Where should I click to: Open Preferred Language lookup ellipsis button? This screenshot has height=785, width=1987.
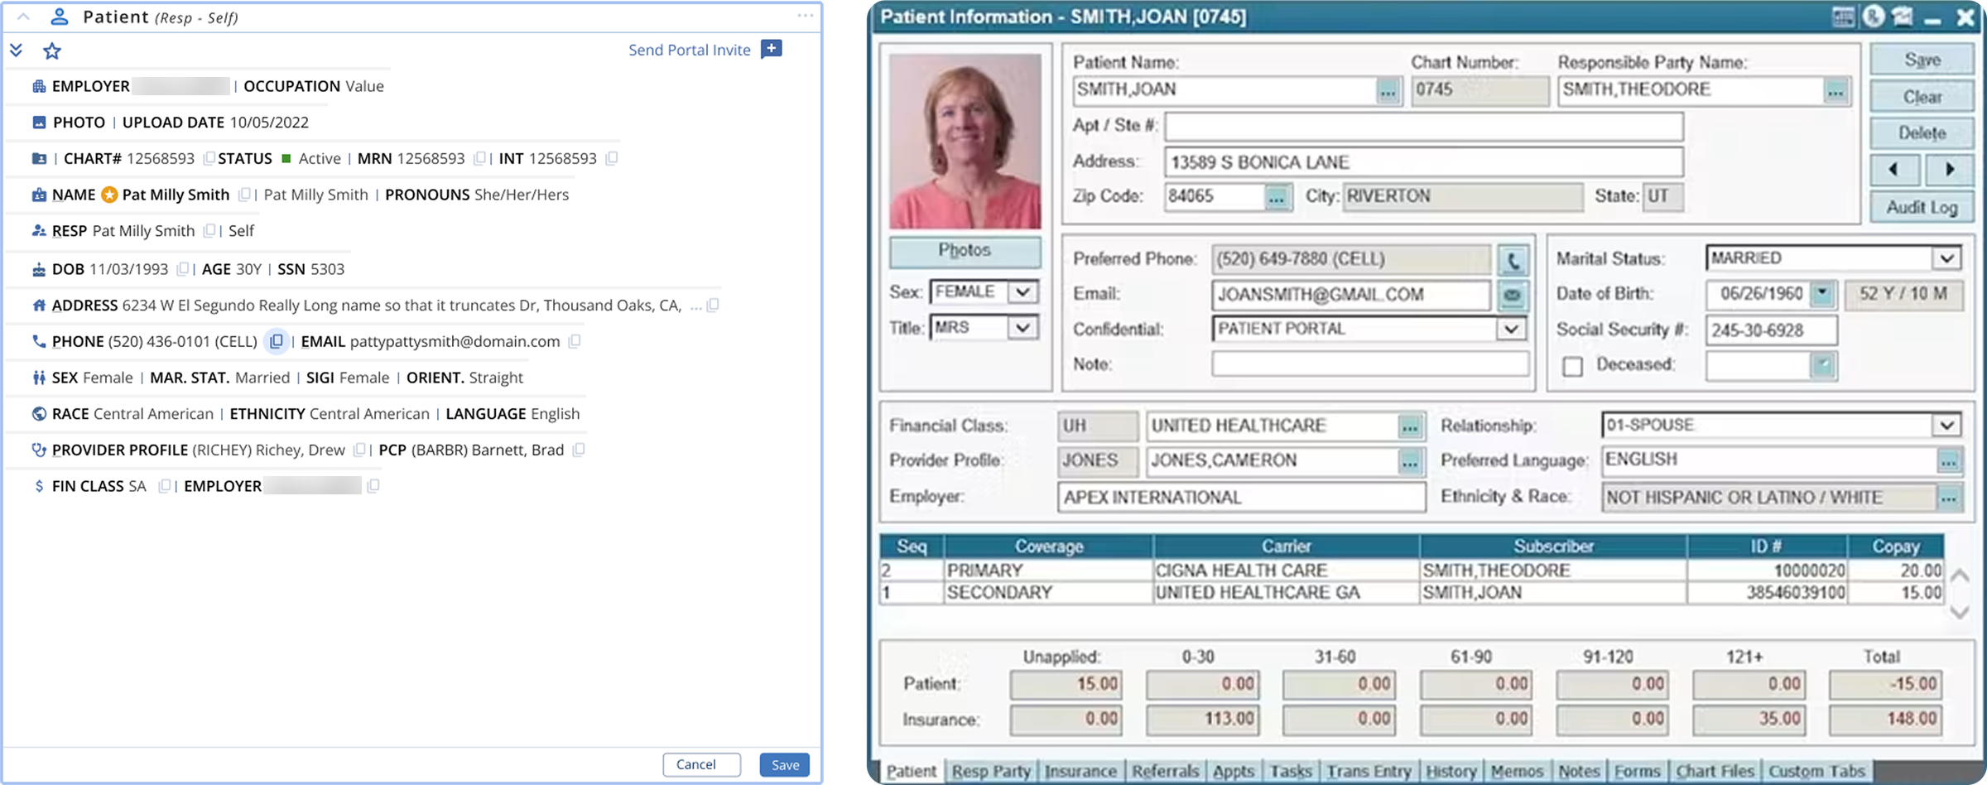coord(1948,461)
